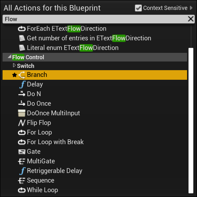Click the Delay function icon
The width and height of the screenshot is (197, 197).
point(22,85)
